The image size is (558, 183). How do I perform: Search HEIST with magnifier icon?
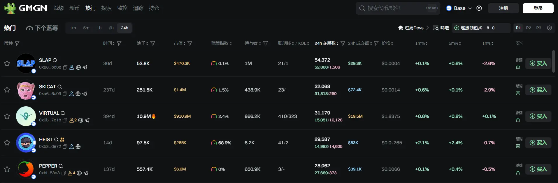click(x=56, y=139)
